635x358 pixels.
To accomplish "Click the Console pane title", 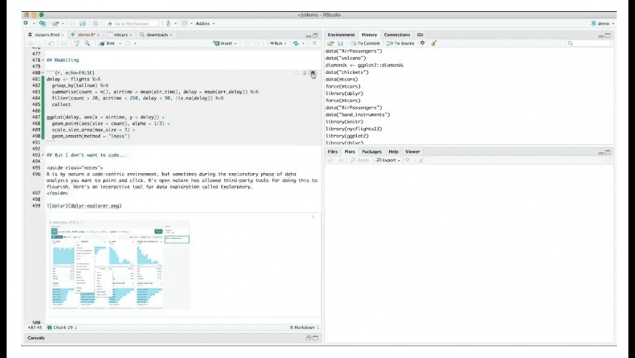I will tap(36, 338).
